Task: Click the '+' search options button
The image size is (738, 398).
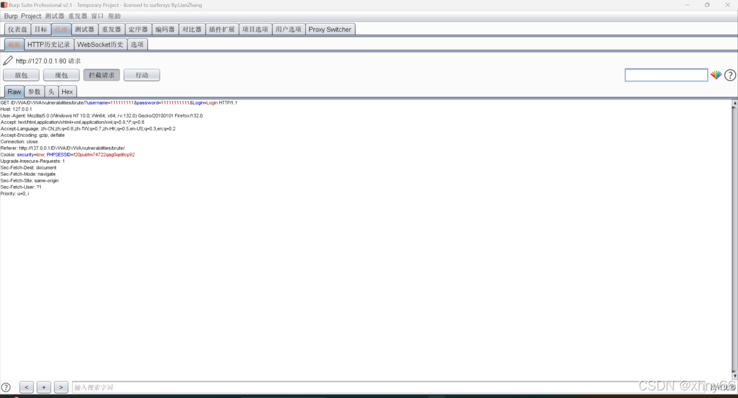Action: pos(44,388)
